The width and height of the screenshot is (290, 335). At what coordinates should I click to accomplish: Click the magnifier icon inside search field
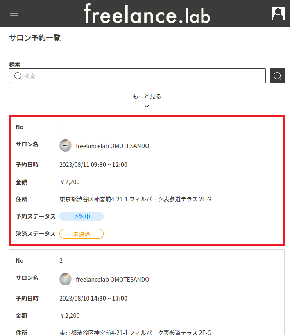[18, 76]
